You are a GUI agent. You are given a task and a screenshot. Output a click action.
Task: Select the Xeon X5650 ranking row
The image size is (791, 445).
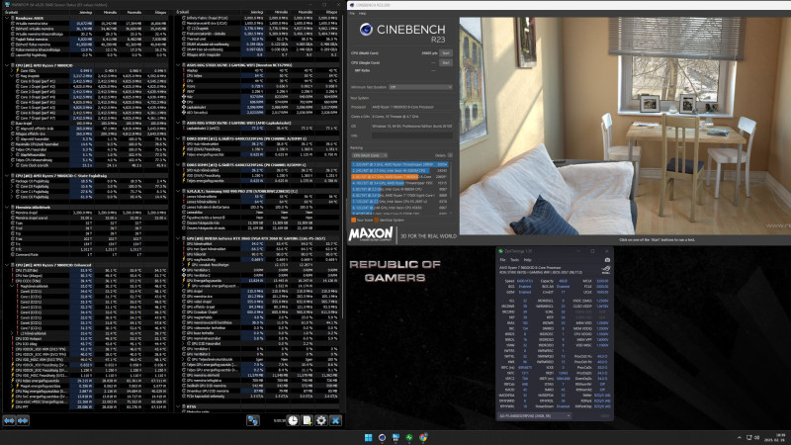tap(399, 208)
